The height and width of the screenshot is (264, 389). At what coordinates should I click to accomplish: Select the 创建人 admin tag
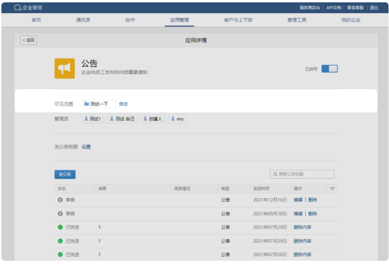coord(153,119)
